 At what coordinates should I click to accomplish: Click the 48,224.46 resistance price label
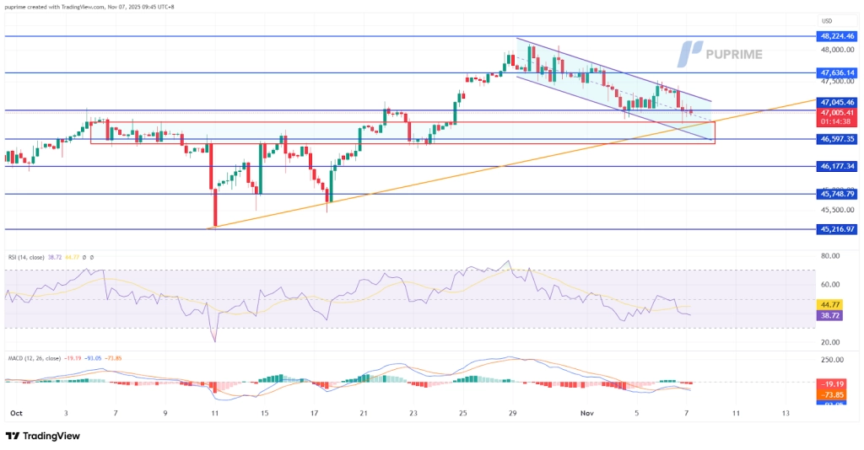(837, 36)
